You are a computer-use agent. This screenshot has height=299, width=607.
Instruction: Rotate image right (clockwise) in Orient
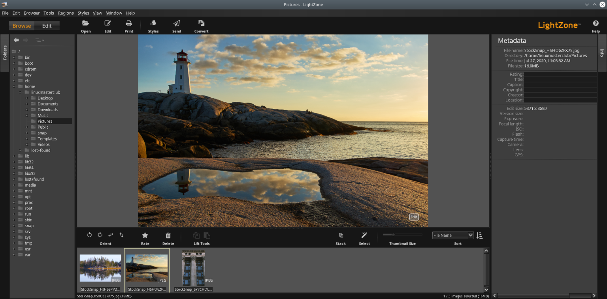100,235
